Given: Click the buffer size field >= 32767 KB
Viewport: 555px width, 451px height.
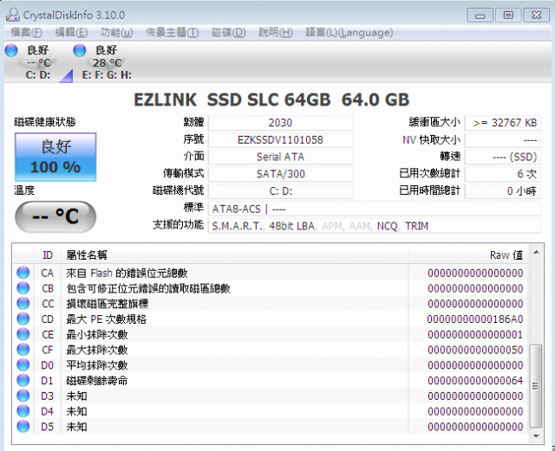Looking at the screenshot, I should coord(503,123).
